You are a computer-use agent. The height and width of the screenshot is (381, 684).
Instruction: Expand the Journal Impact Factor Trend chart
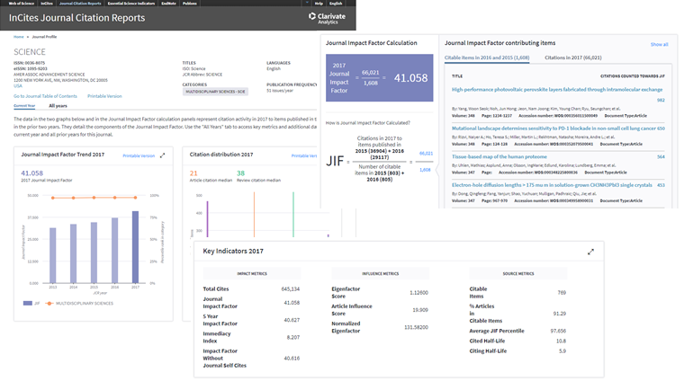pyautogui.click(x=163, y=155)
